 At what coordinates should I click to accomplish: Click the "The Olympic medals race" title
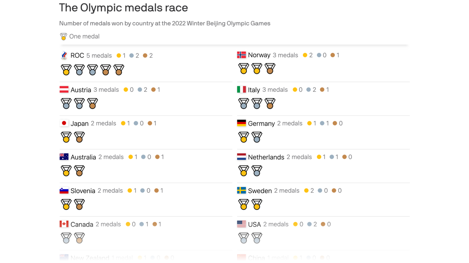tap(123, 8)
